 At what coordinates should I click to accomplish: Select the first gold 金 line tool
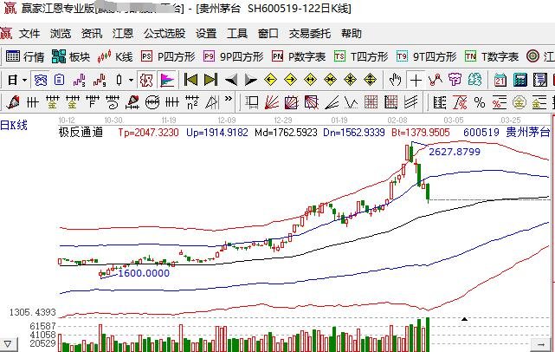point(53,102)
